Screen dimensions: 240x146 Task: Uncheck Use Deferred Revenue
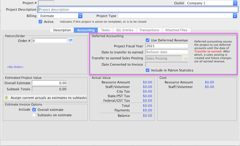pos(147,40)
